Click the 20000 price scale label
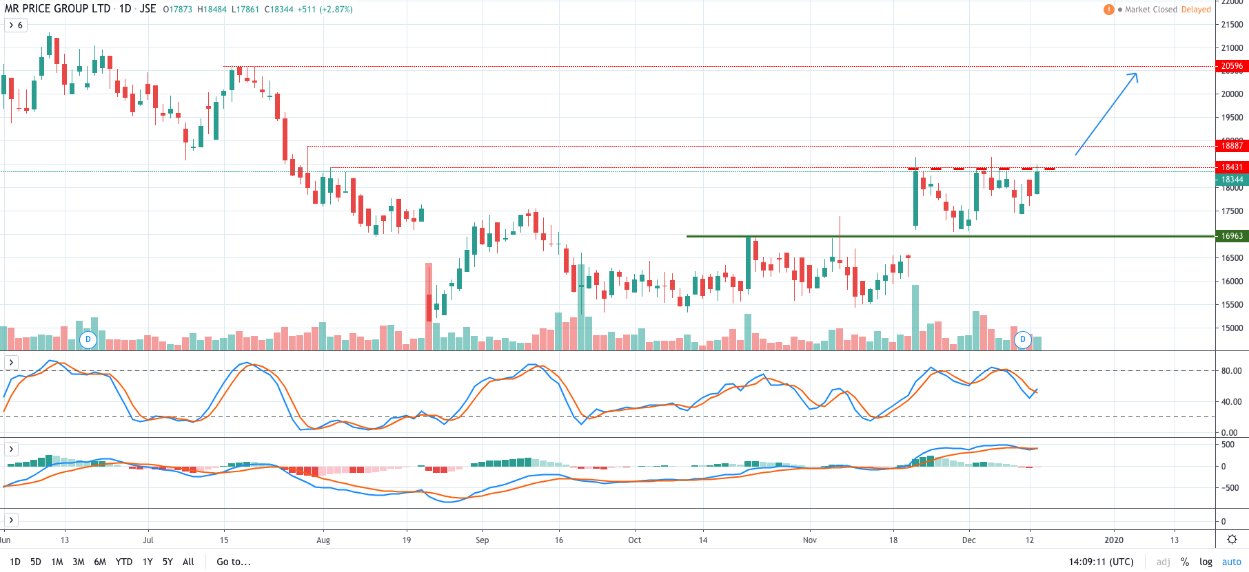Screen dimensions: 1249x572 point(1232,94)
